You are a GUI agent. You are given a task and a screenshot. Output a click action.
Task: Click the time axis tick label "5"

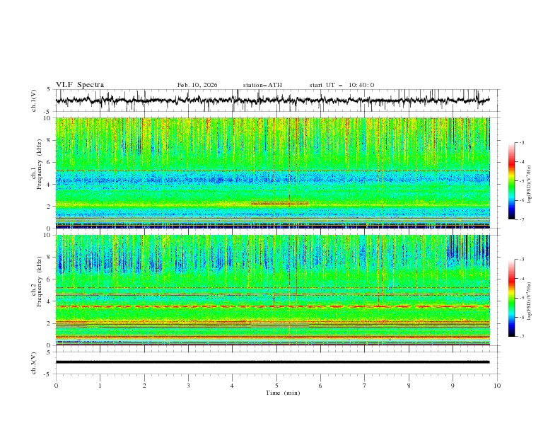(x=276, y=386)
